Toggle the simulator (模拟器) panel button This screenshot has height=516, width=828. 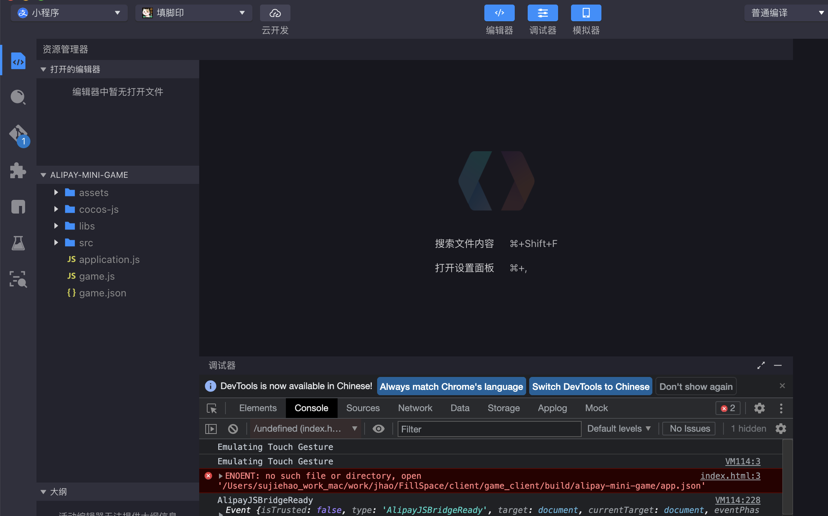pyautogui.click(x=586, y=13)
